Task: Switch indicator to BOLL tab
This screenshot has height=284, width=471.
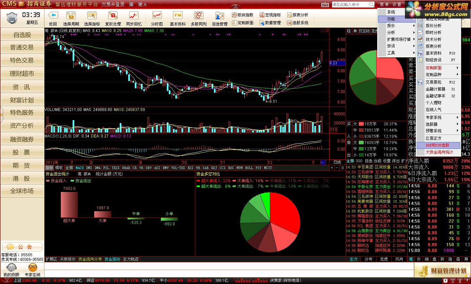Action: tap(249, 168)
